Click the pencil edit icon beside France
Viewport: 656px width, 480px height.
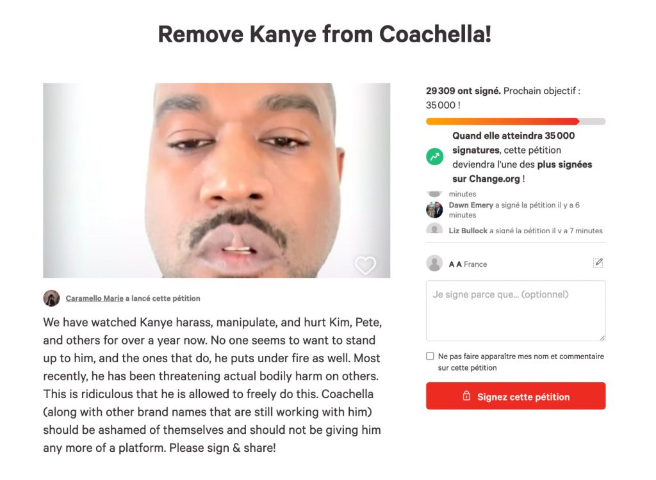598,263
